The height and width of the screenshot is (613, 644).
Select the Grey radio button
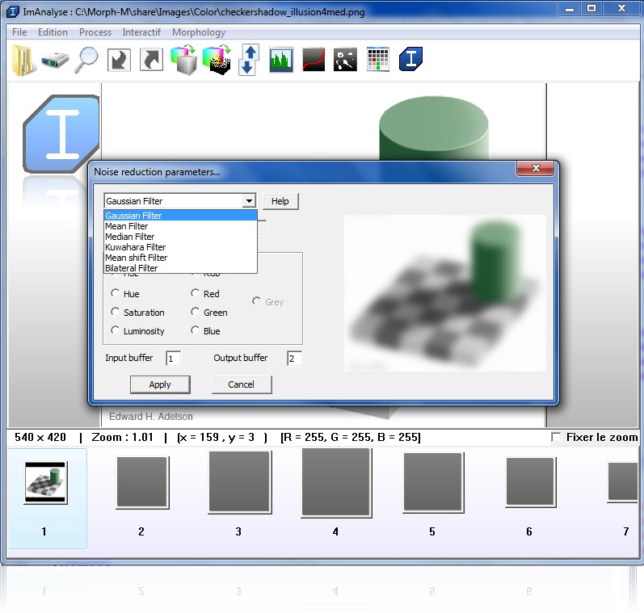(257, 301)
